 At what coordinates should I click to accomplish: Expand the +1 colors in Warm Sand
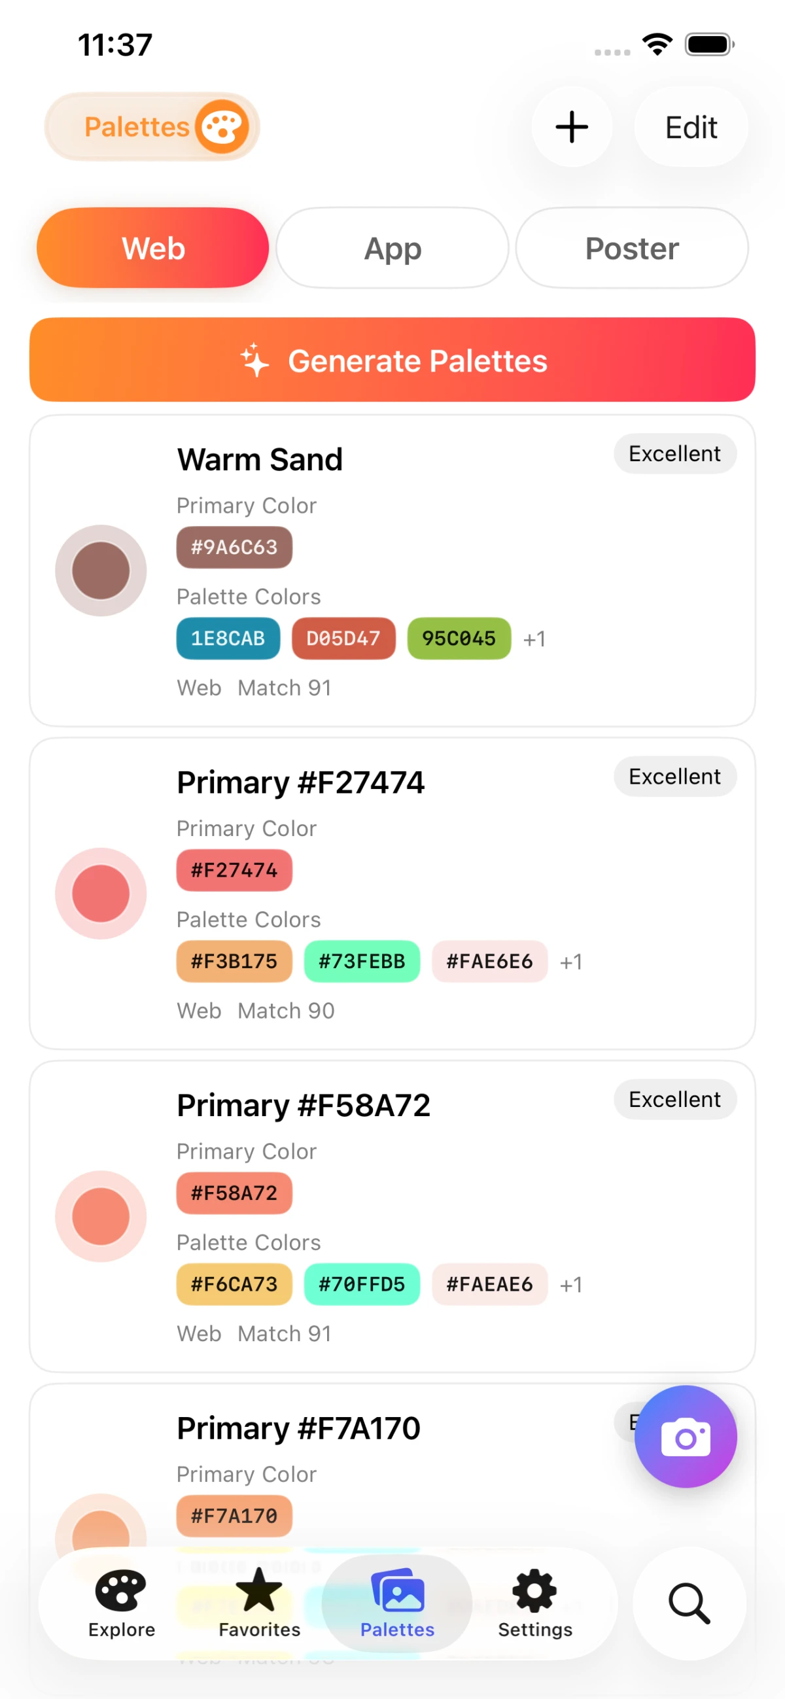click(534, 639)
